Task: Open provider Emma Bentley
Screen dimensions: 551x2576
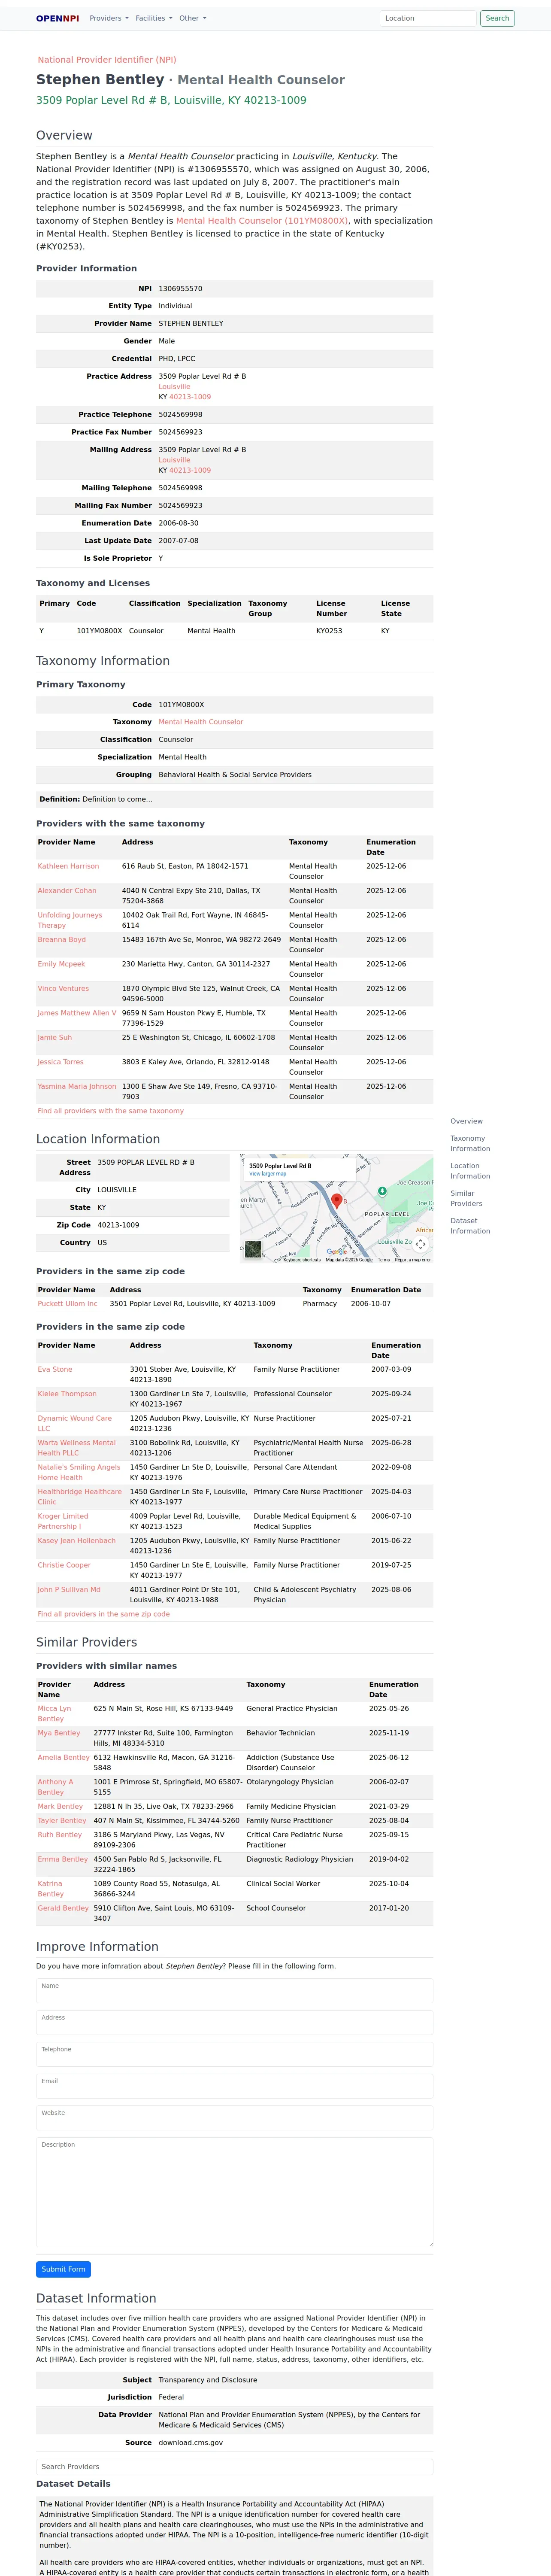Action: (x=63, y=1859)
